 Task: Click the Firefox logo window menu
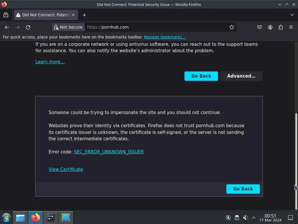pos(4,4)
